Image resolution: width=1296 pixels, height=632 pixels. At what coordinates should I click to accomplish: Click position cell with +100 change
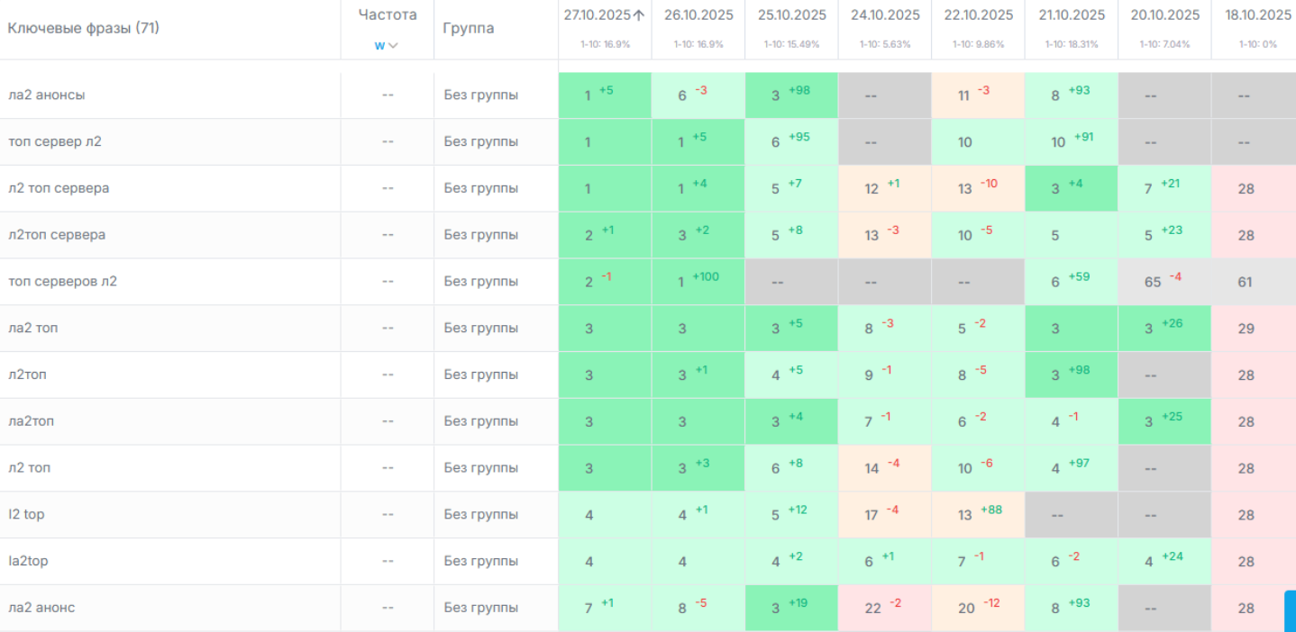coord(698,281)
